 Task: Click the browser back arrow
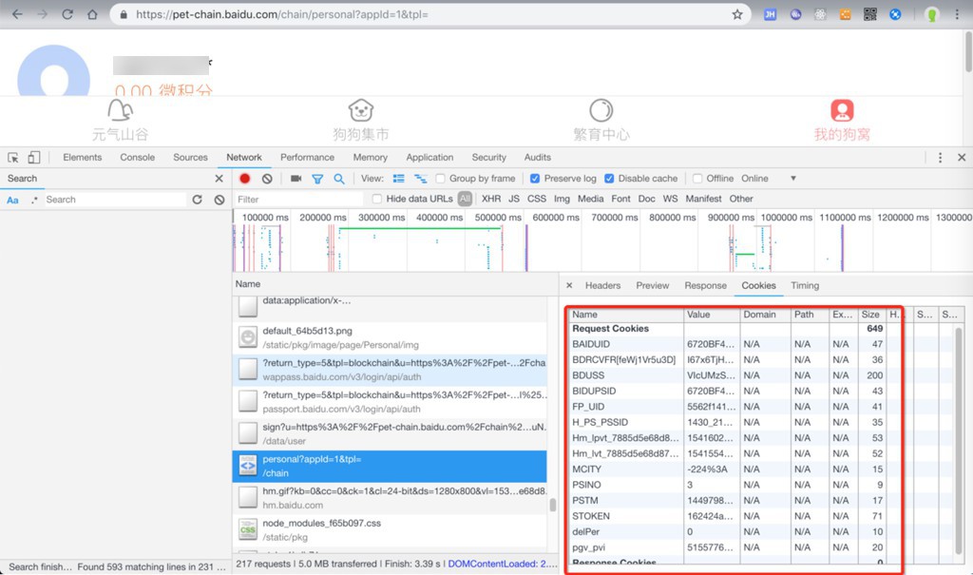point(17,14)
